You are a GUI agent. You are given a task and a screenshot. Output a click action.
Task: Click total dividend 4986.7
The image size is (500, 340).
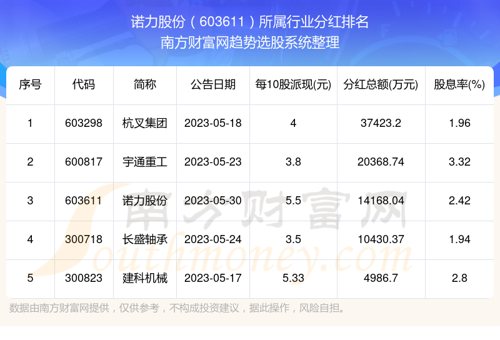(x=381, y=278)
